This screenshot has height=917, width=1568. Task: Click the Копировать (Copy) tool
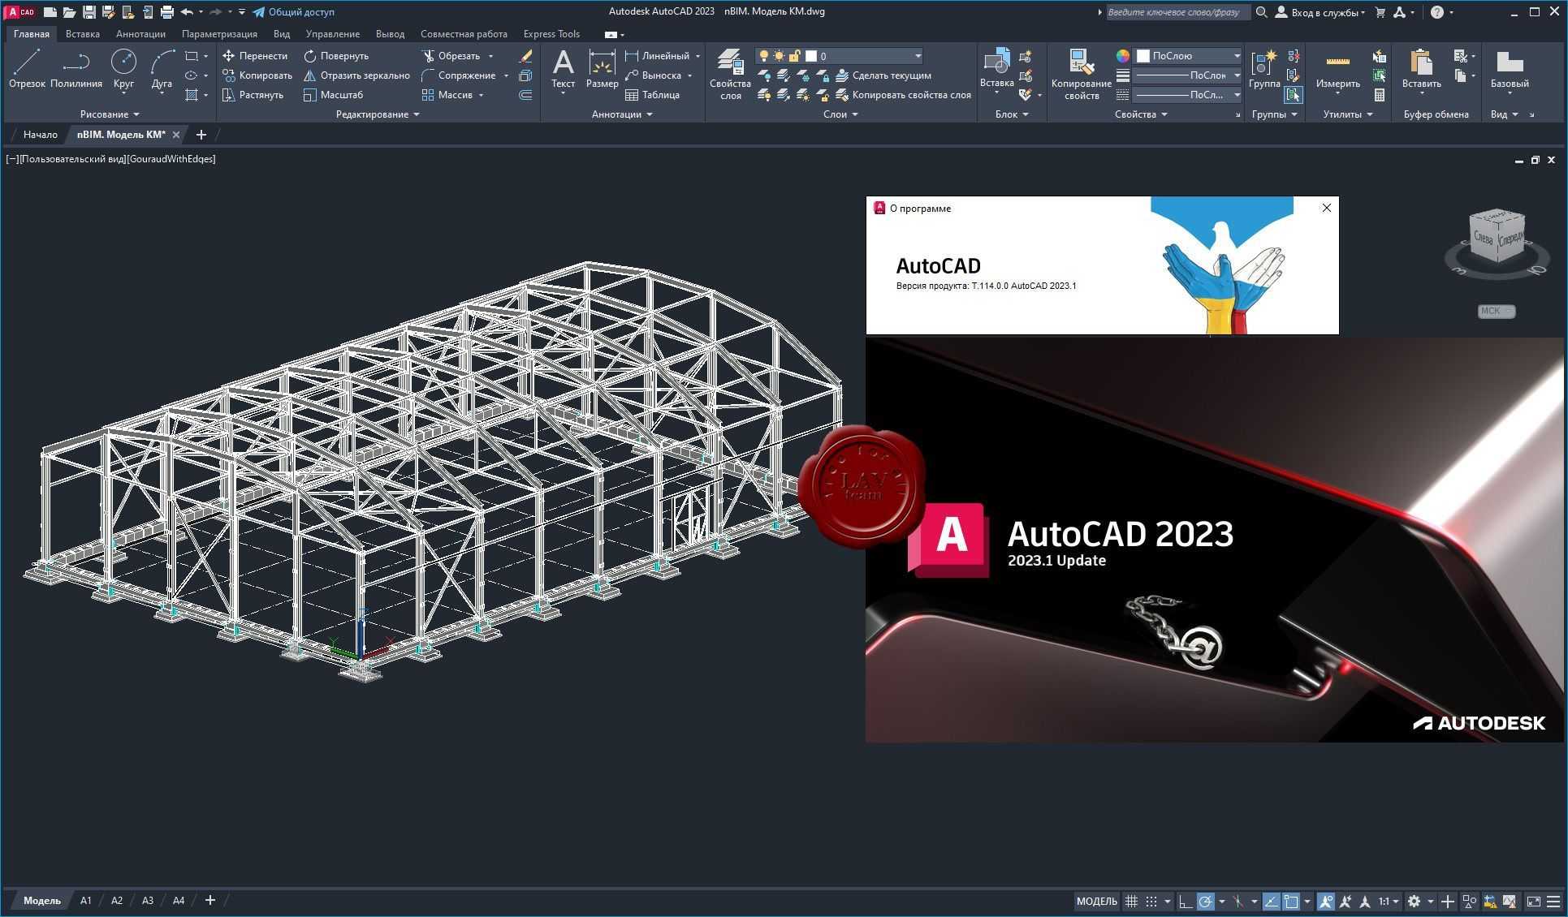click(x=257, y=75)
